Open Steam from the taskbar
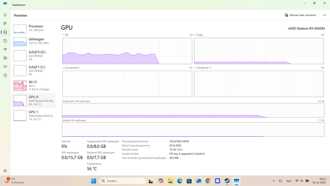The image size is (330, 186). (x=227, y=181)
